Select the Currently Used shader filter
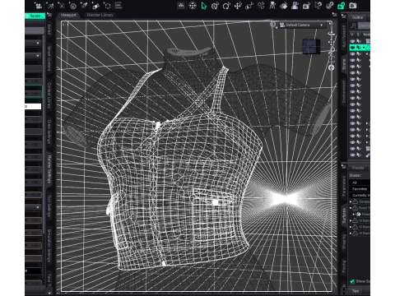Viewport: 395px width, 296px height. 360,196
